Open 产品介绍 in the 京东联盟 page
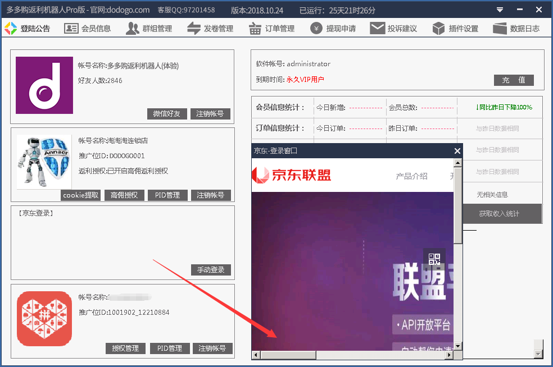 411,176
